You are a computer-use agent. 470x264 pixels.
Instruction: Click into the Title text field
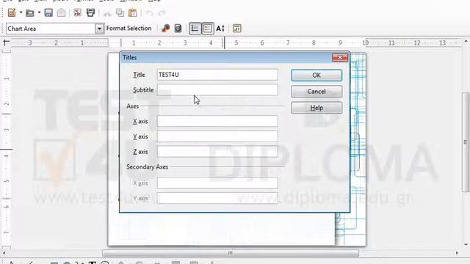[217, 75]
